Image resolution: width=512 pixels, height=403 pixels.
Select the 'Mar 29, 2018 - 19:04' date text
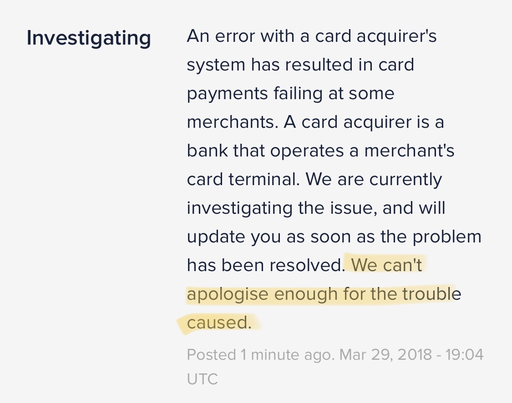point(411,354)
